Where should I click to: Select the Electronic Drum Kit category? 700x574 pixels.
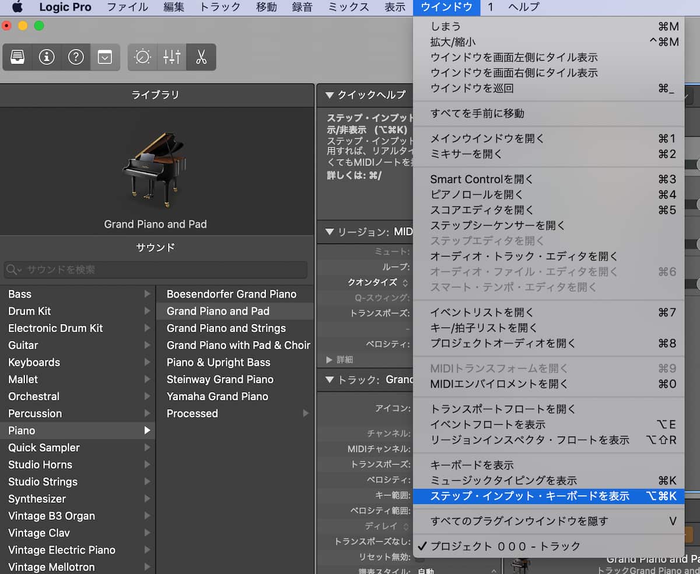(78, 328)
